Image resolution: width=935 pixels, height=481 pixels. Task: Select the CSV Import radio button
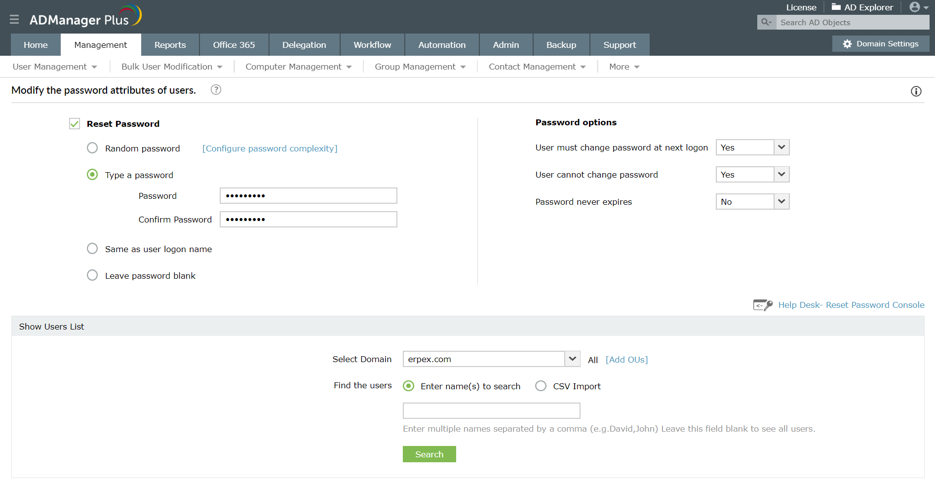pos(541,386)
